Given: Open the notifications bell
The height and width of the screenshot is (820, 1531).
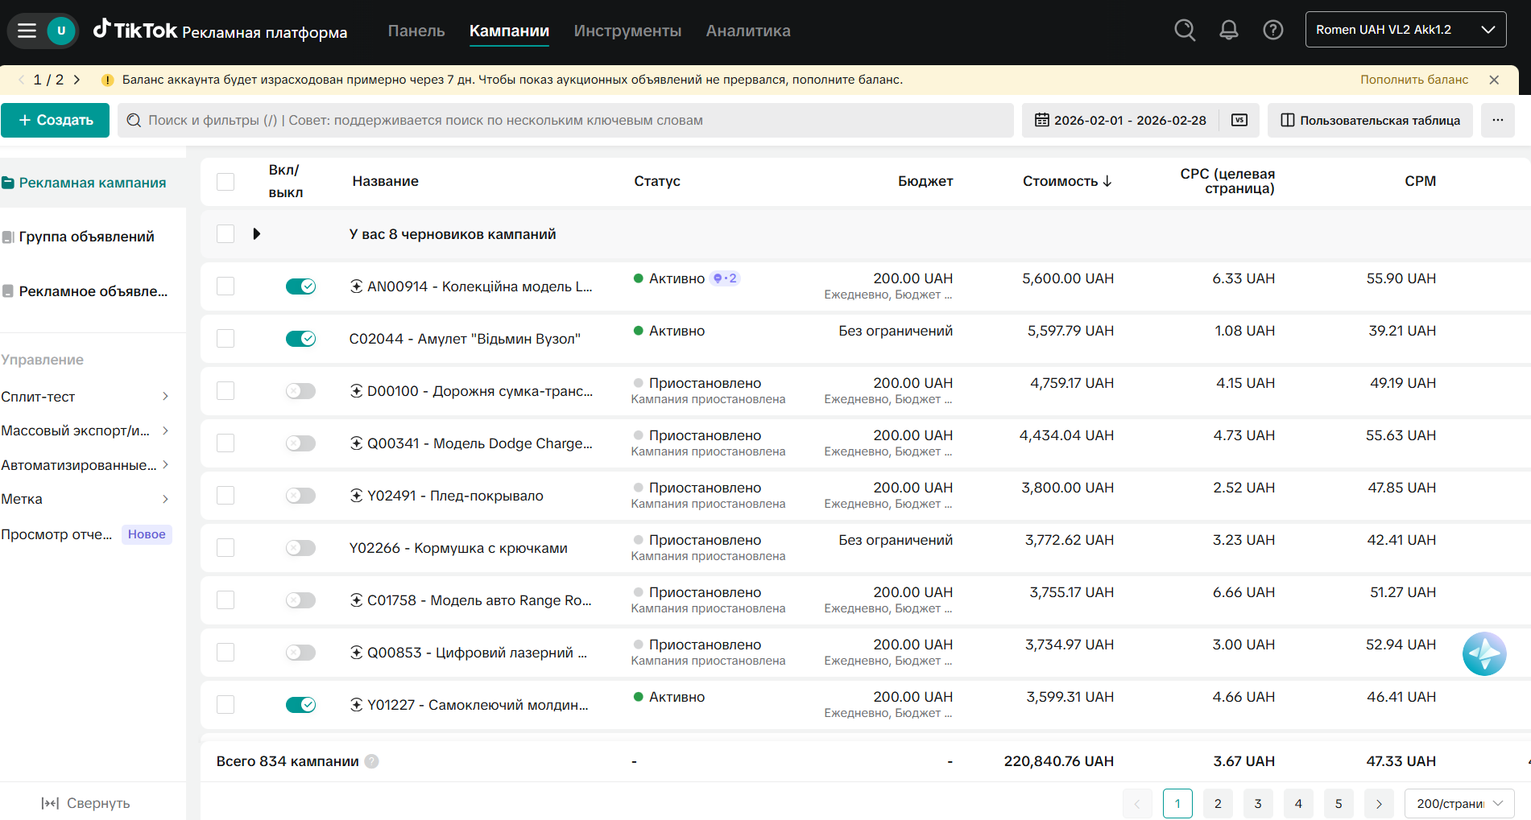Looking at the screenshot, I should (x=1229, y=31).
